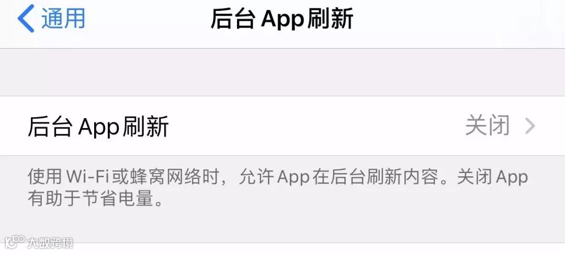Expand options via the gray right chevron
The height and width of the screenshot is (253, 565).
(x=530, y=126)
